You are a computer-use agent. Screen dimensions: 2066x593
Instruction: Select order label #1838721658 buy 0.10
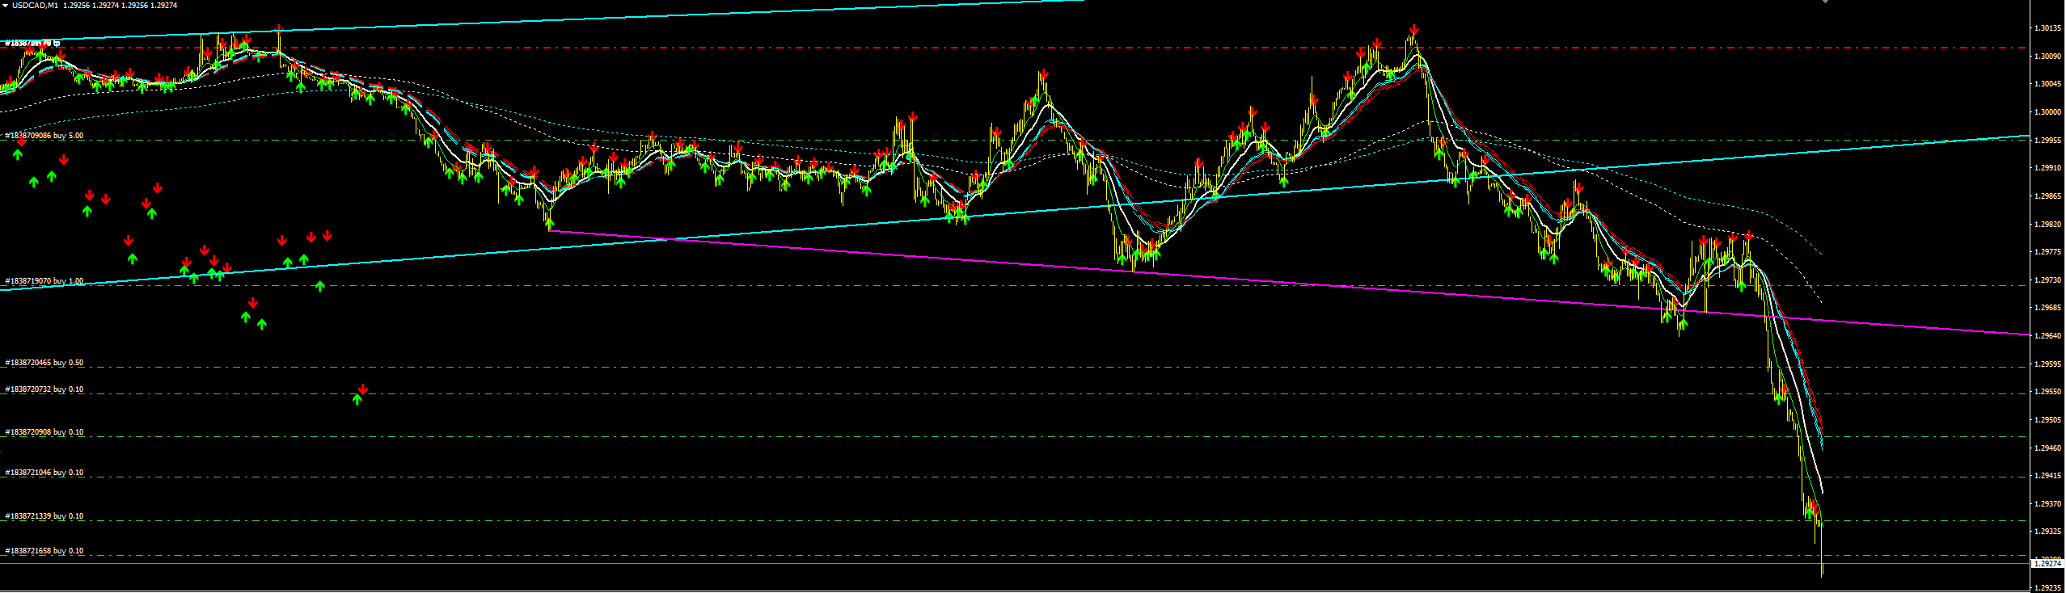pos(44,551)
